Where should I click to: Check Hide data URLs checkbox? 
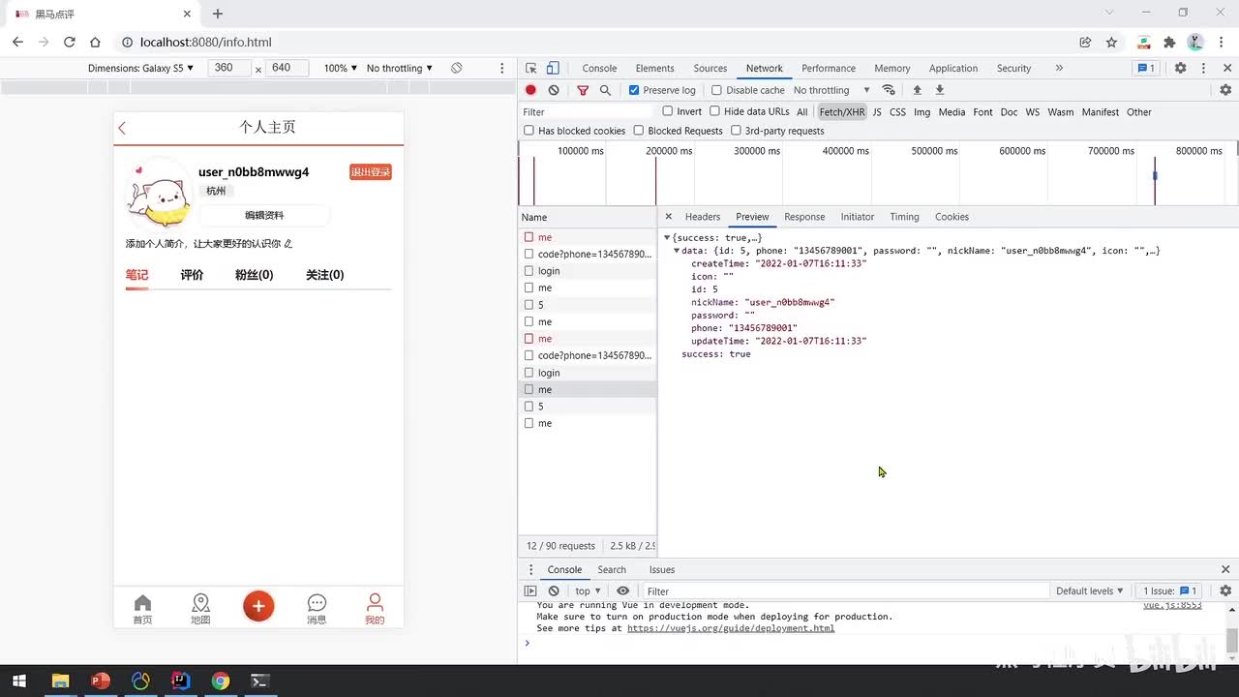715,111
